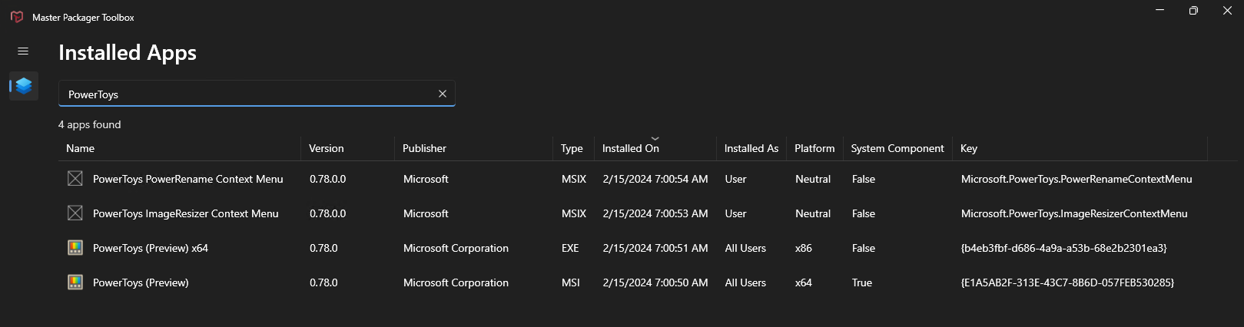1244x327 pixels.
Task: Sort by the Key column header
Action: click(x=1080, y=148)
